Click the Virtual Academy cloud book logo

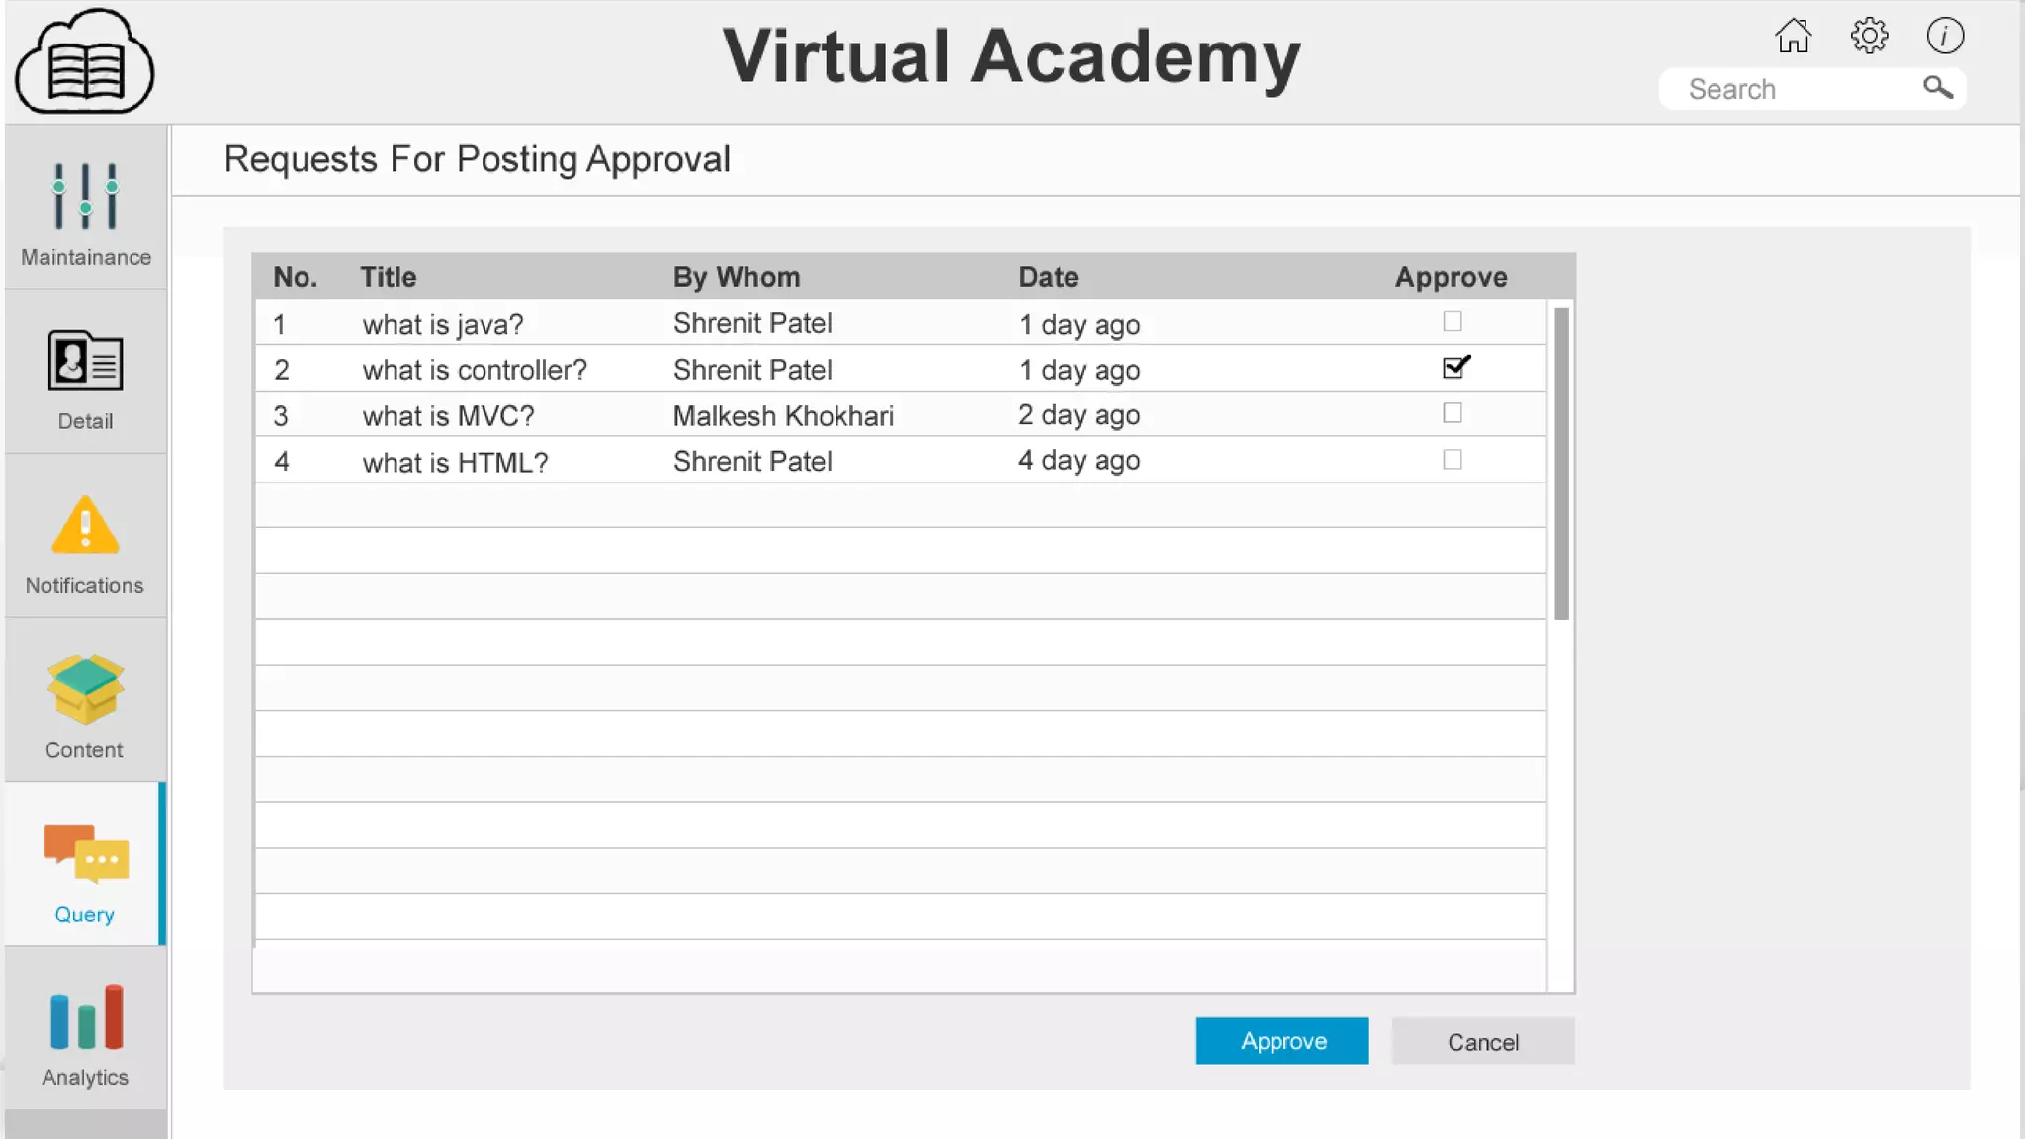pyautogui.click(x=85, y=61)
